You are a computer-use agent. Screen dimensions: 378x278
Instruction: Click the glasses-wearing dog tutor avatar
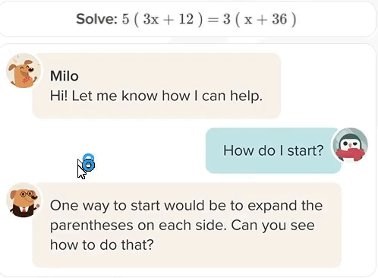(24, 200)
